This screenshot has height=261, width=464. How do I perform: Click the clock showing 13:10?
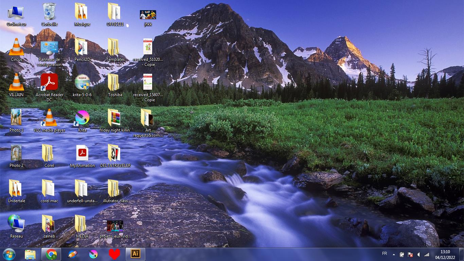point(445,254)
